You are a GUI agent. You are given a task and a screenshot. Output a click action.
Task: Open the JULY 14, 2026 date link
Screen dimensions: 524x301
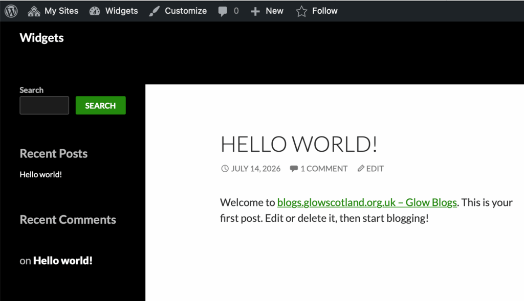[256, 169]
